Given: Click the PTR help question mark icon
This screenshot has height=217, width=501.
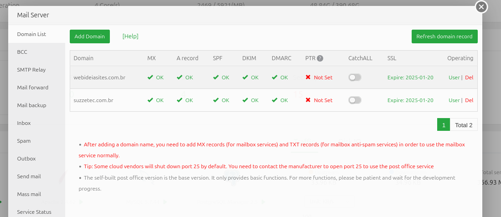Looking at the screenshot, I should pyautogui.click(x=320, y=58).
